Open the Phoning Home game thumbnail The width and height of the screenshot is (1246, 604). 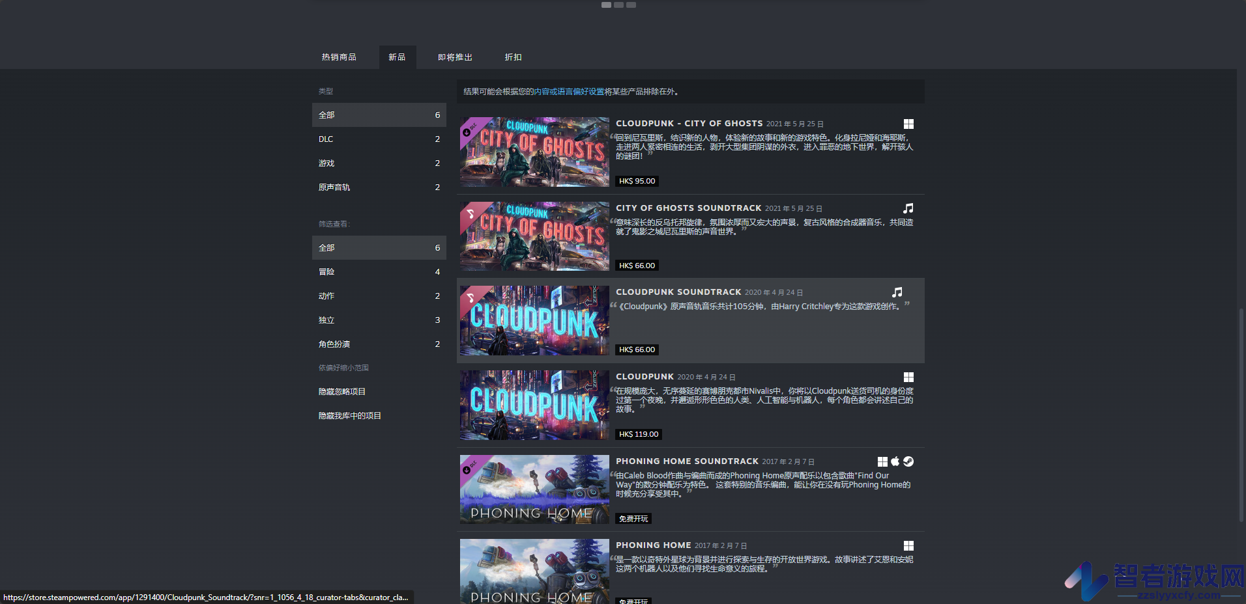coord(534,571)
